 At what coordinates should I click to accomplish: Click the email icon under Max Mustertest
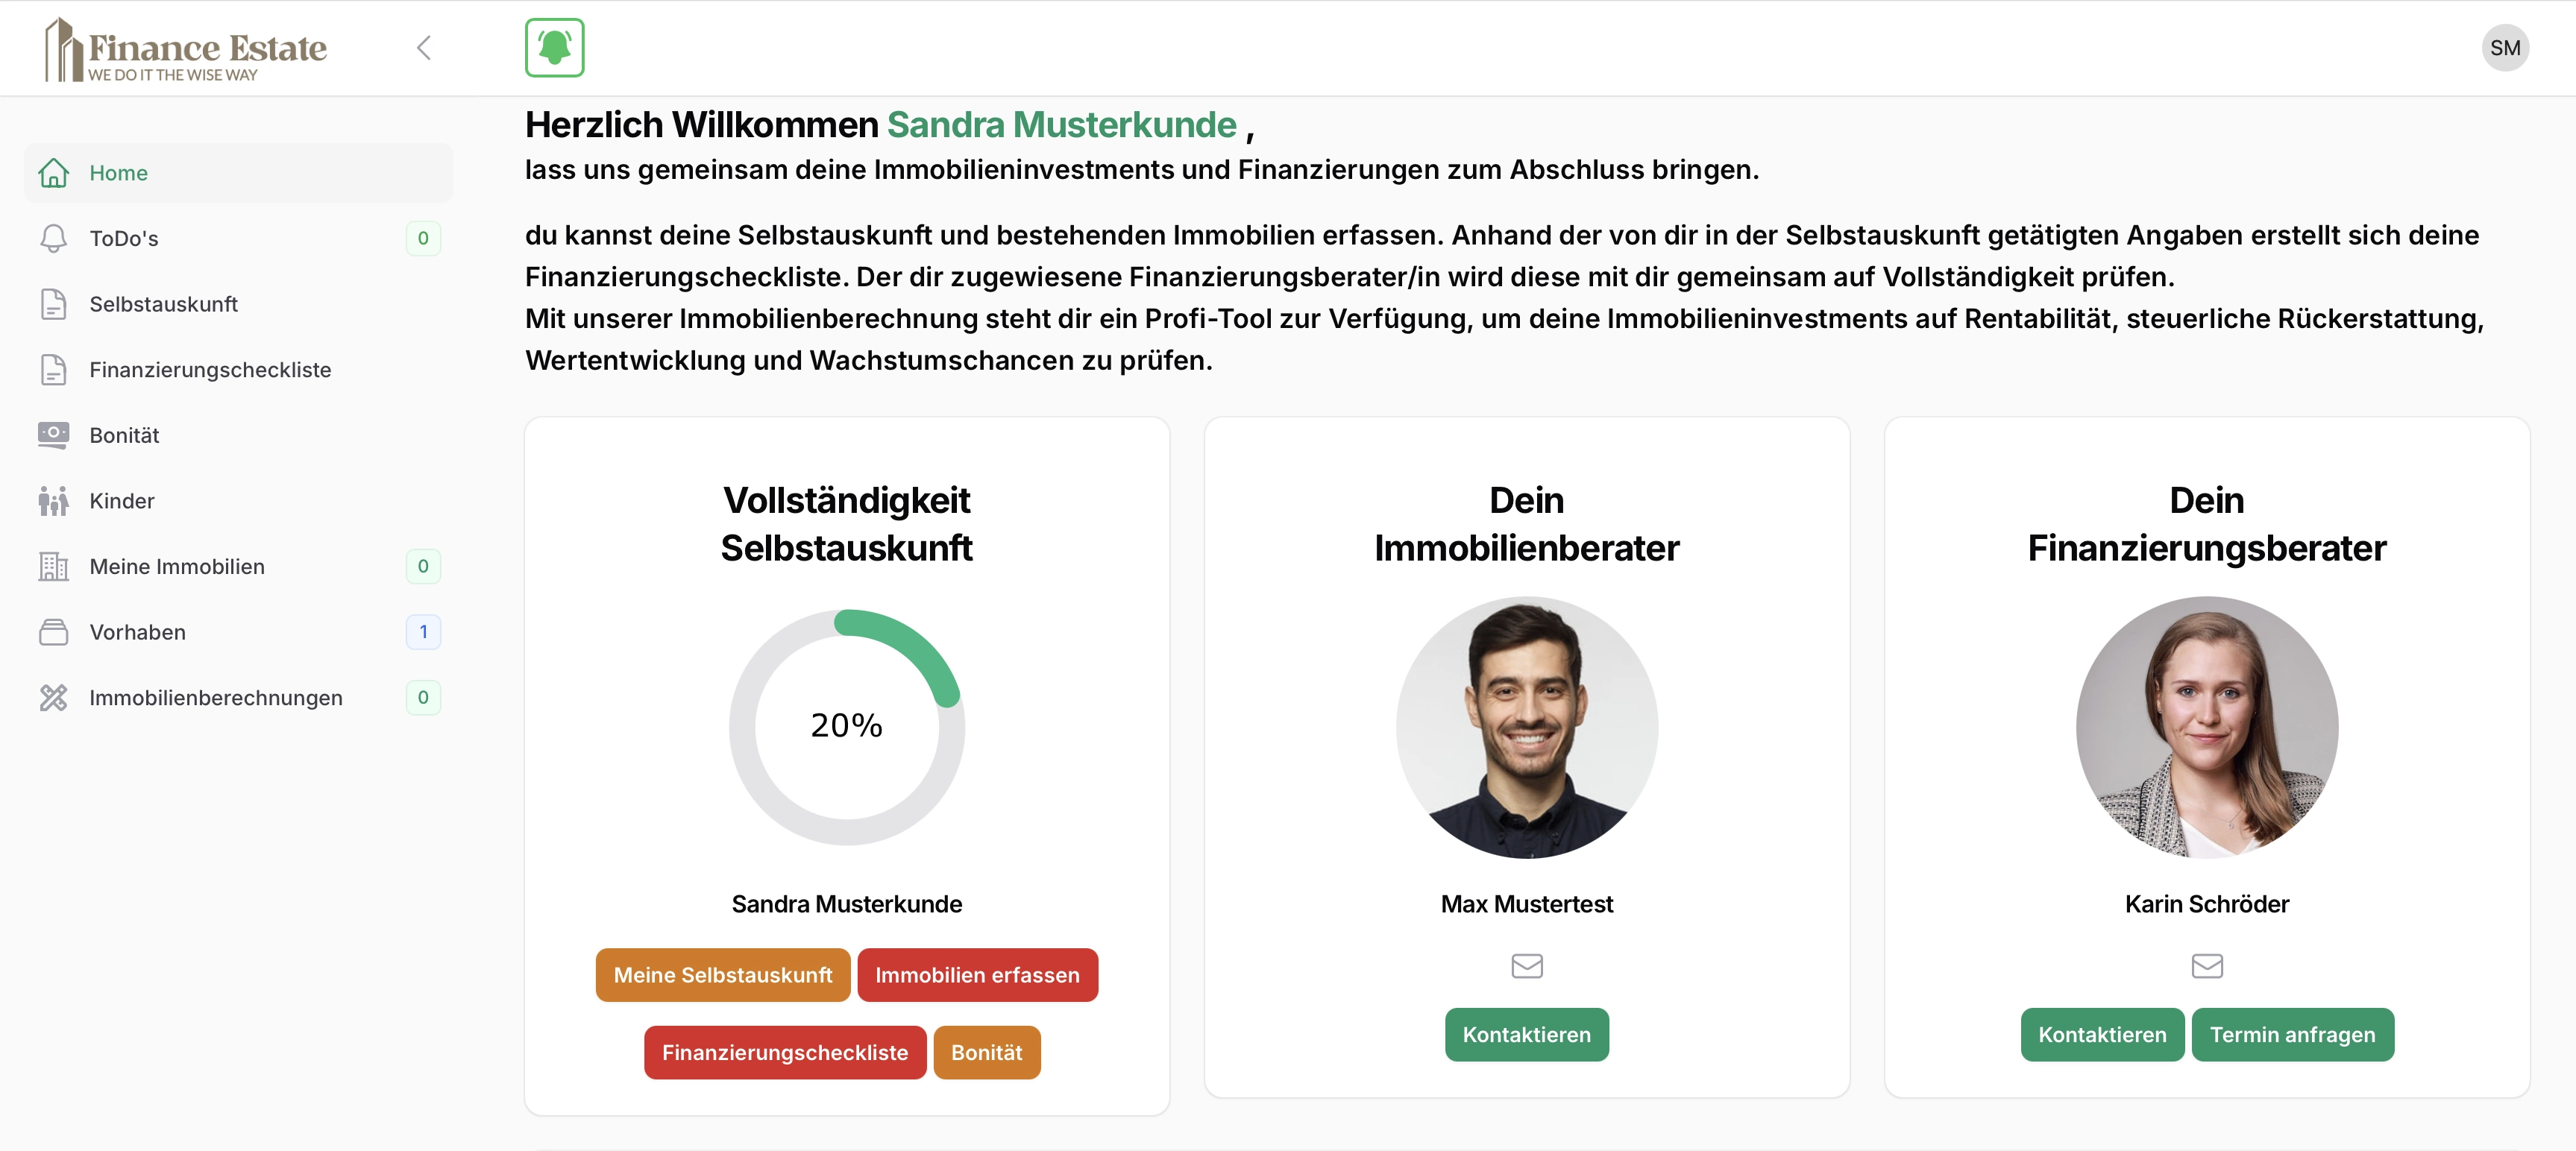[1526, 966]
